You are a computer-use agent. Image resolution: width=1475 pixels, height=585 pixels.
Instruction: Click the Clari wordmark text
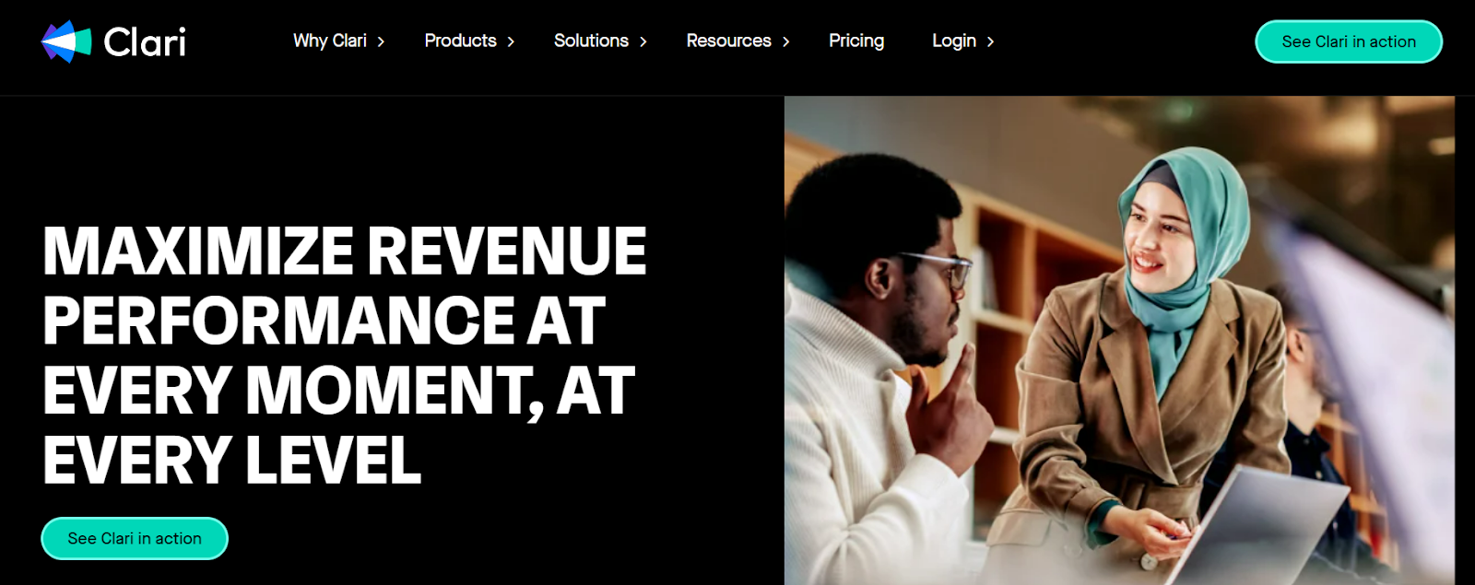(145, 41)
